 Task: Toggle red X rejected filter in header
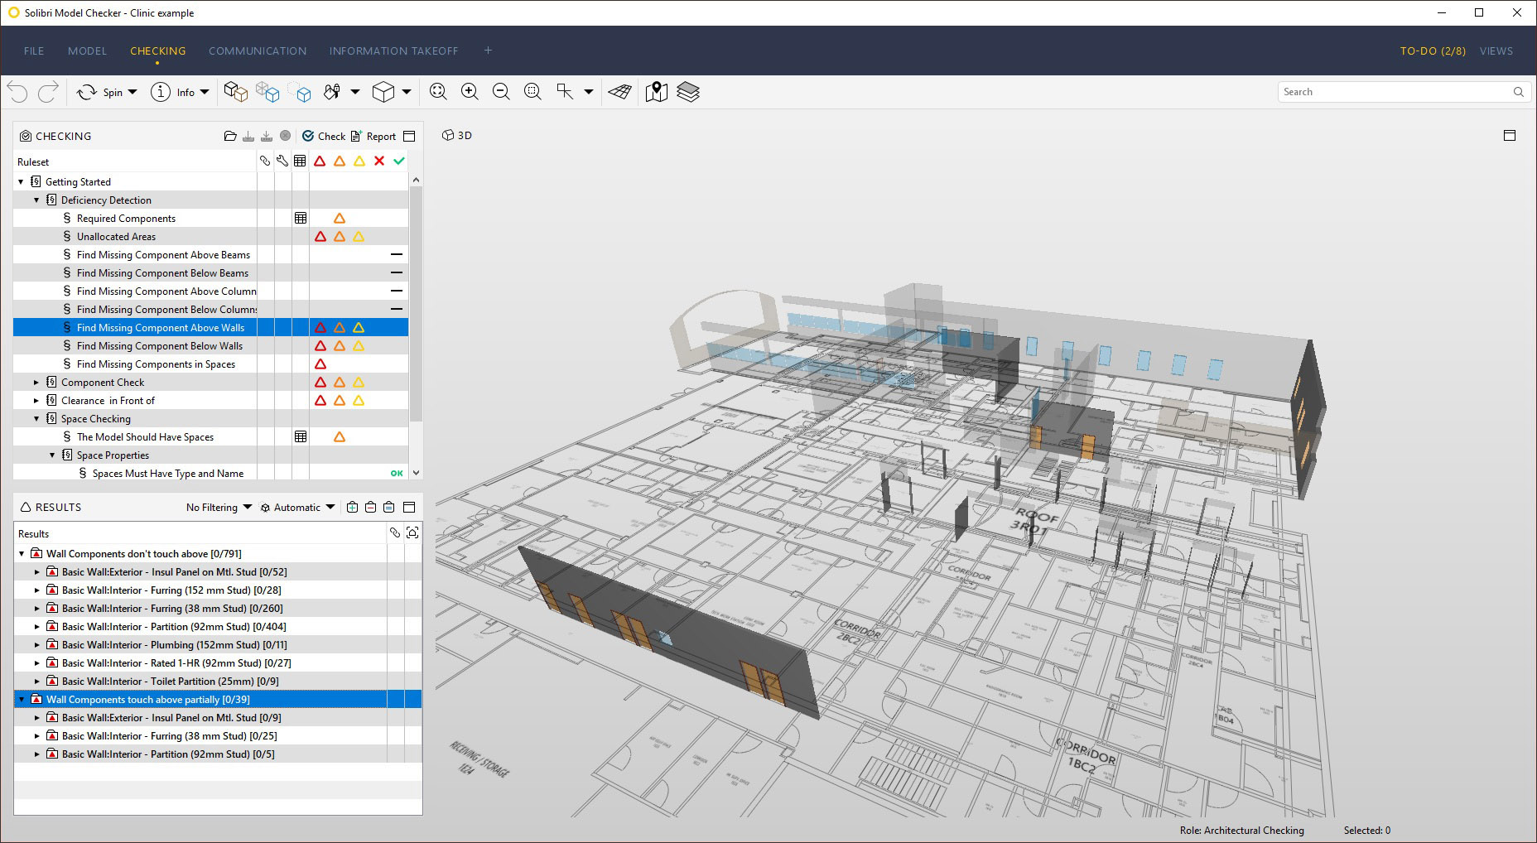click(379, 161)
